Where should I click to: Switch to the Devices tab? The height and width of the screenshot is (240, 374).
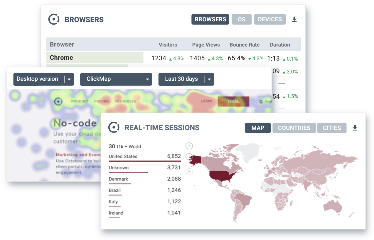(270, 19)
